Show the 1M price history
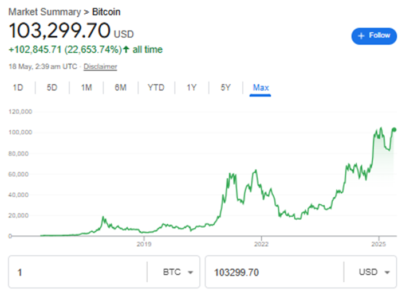This screenshot has height=292, width=406. pyautogui.click(x=86, y=88)
